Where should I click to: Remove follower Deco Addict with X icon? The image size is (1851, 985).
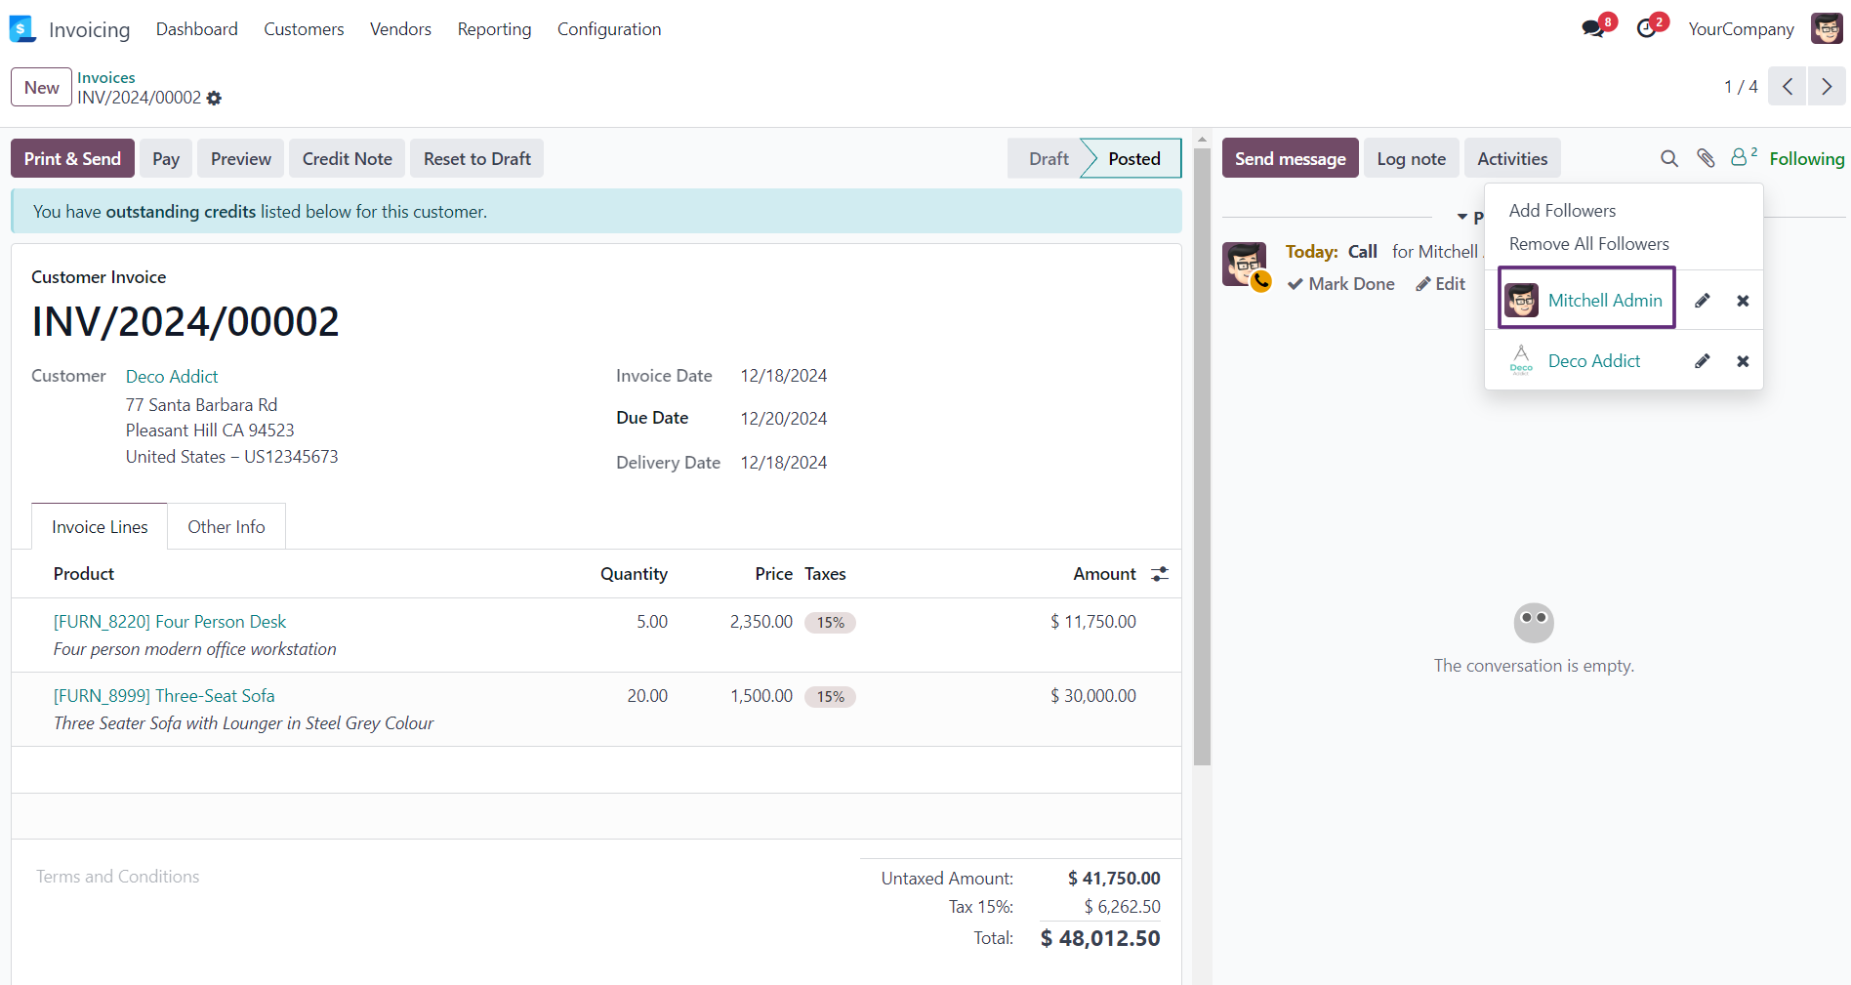pyautogui.click(x=1743, y=361)
